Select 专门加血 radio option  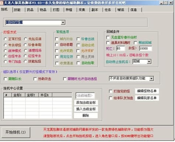tap(5, 62)
